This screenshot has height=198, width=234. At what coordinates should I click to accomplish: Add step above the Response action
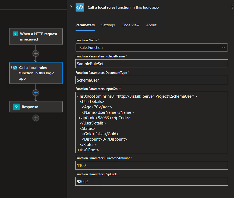36,93
